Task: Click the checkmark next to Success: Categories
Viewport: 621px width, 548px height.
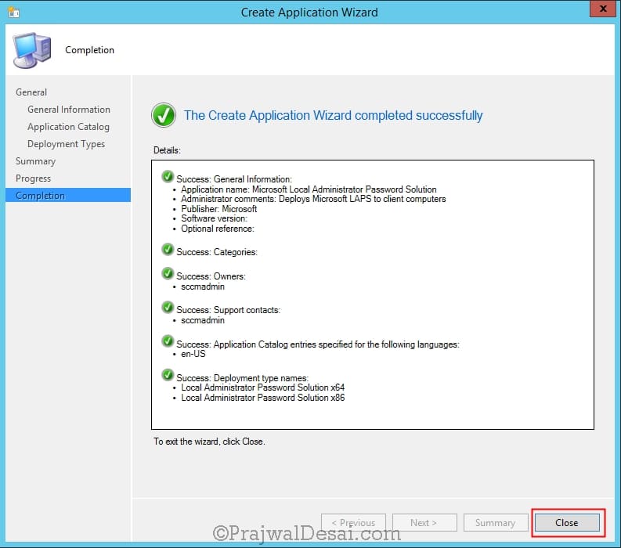Action: [x=168, y=250]
